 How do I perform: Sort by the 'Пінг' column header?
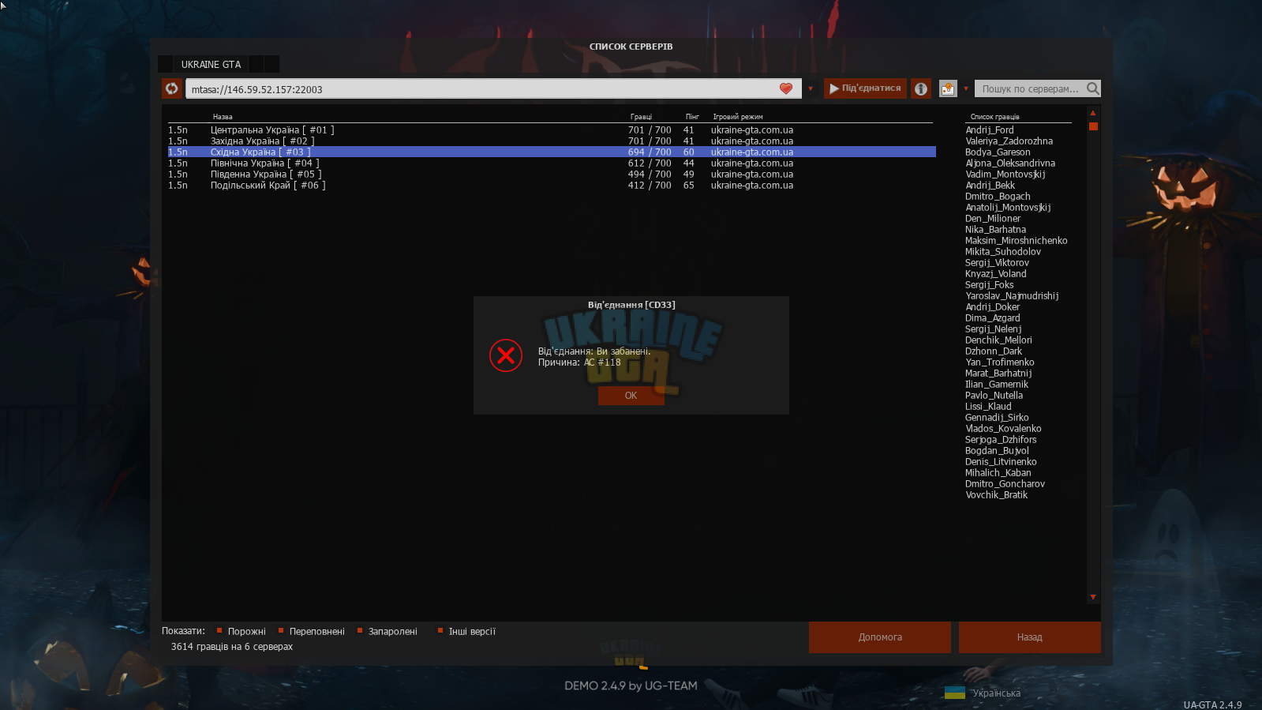click(x=692, y=117)
